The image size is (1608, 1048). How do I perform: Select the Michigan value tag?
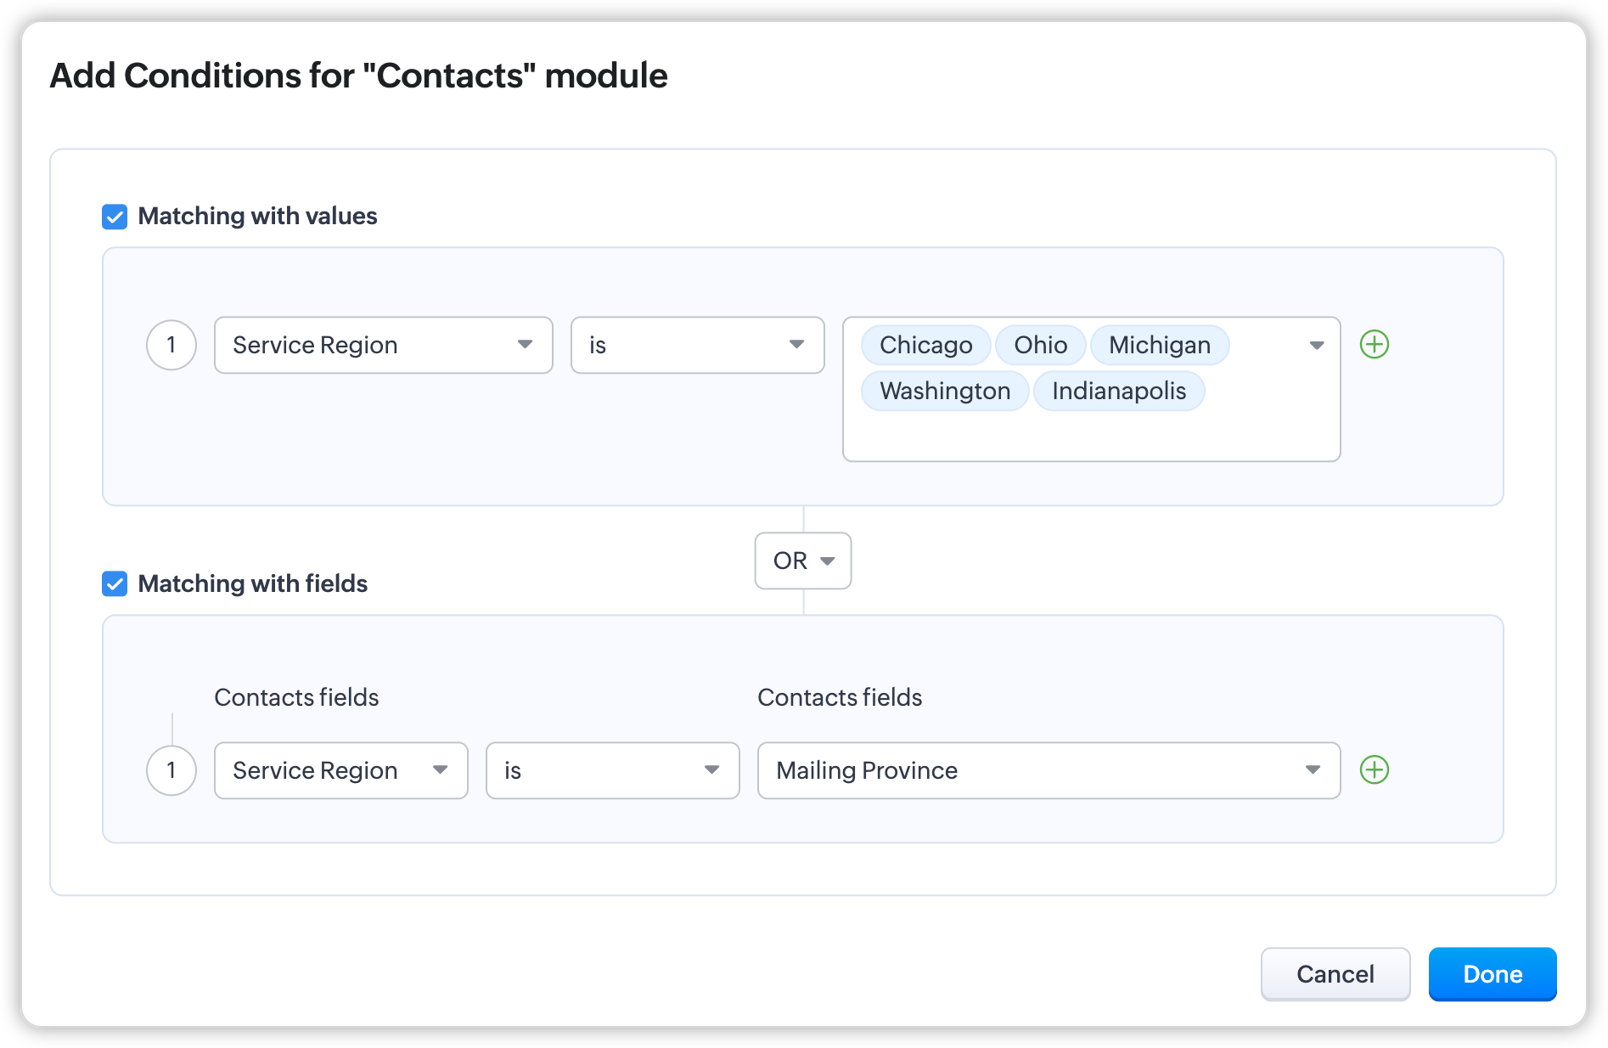pos(1159,345)
